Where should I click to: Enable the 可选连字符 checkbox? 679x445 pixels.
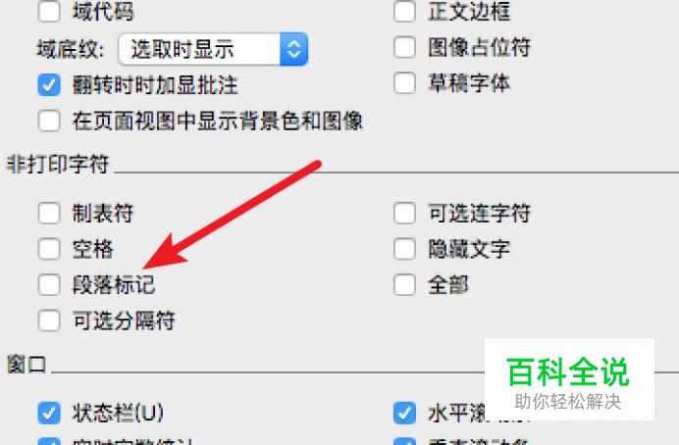(405, 214)
